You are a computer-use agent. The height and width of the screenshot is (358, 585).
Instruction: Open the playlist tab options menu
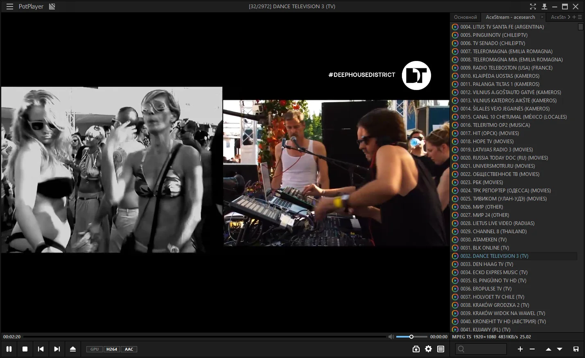(x=580, y=17)
